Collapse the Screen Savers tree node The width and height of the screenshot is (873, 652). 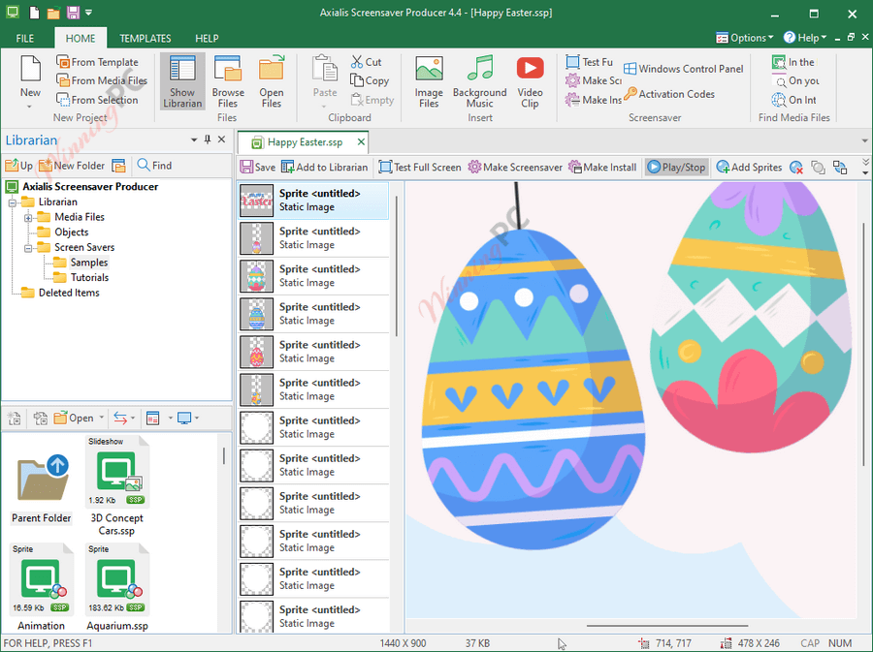point(28,248)
